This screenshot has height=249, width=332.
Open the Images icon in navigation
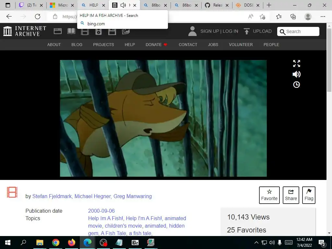(126, 31)
